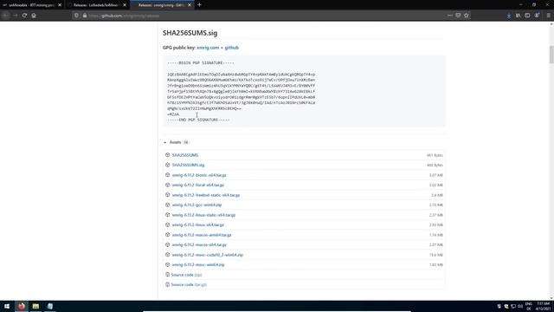Open the Firefox downloads arrow

[509, 16]
